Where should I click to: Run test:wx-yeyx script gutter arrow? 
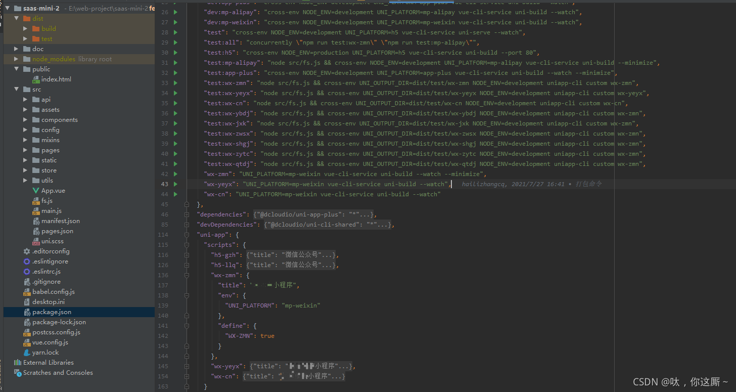pyautogui.click(x=175, y=93)
